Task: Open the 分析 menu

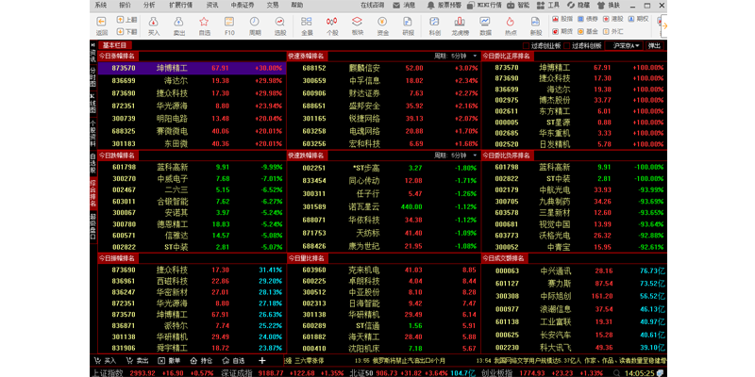Action: [149, 6]
